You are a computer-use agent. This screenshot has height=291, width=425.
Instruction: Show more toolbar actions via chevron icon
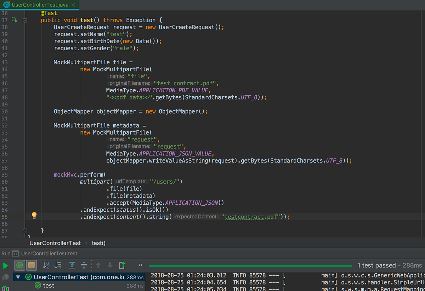tap(140, 264)
